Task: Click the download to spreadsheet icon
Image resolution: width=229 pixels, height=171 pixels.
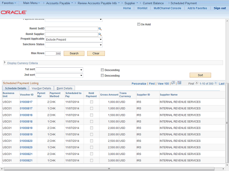Action: tap(180, 83)
